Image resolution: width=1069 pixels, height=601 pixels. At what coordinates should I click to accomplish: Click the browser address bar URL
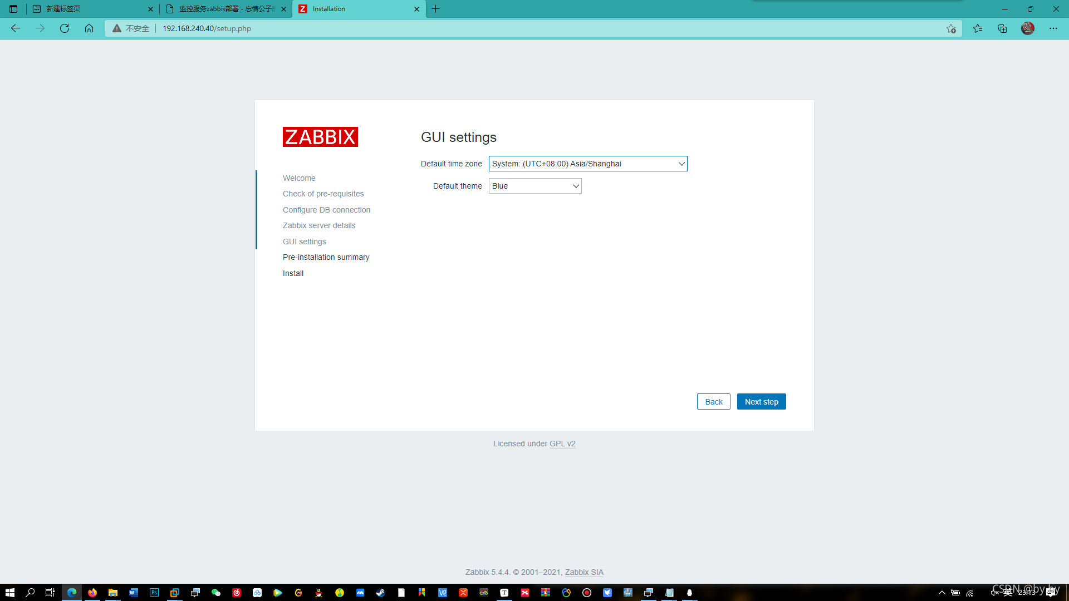[x=207, y=28]
